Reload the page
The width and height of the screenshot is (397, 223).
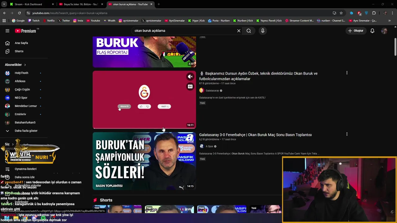[x=19, y=13]
